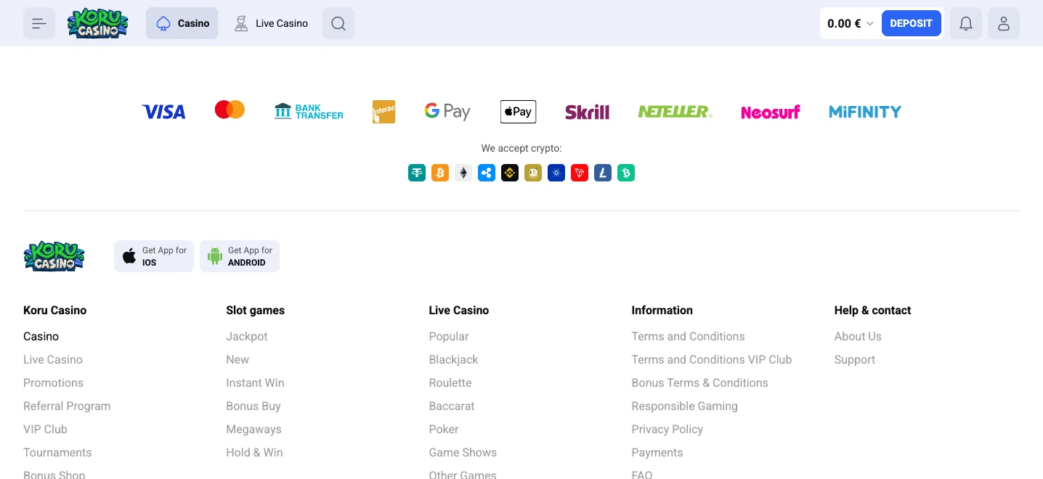Click the Cardano crypto icon
The width and height of the screenshot is (1043, 479).
556,173
